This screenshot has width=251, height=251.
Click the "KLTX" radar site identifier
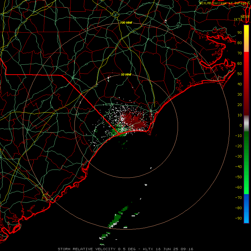148,249
